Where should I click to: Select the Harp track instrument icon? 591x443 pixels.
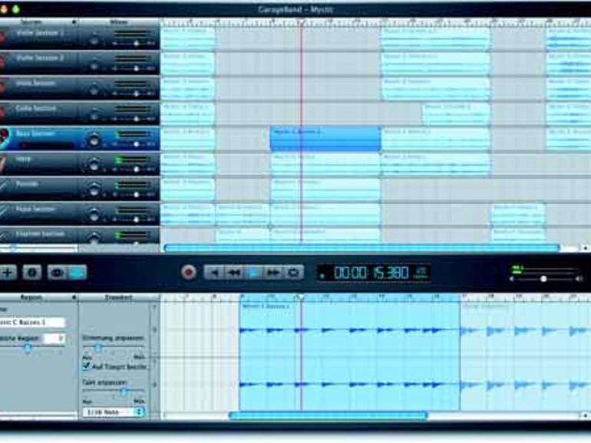tap(3, 164)
